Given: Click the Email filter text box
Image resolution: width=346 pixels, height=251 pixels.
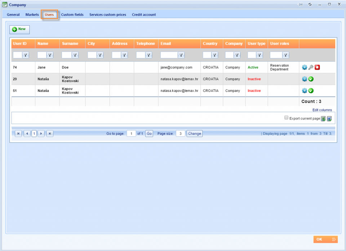Looking at the screenshot, I should (169, 55).
